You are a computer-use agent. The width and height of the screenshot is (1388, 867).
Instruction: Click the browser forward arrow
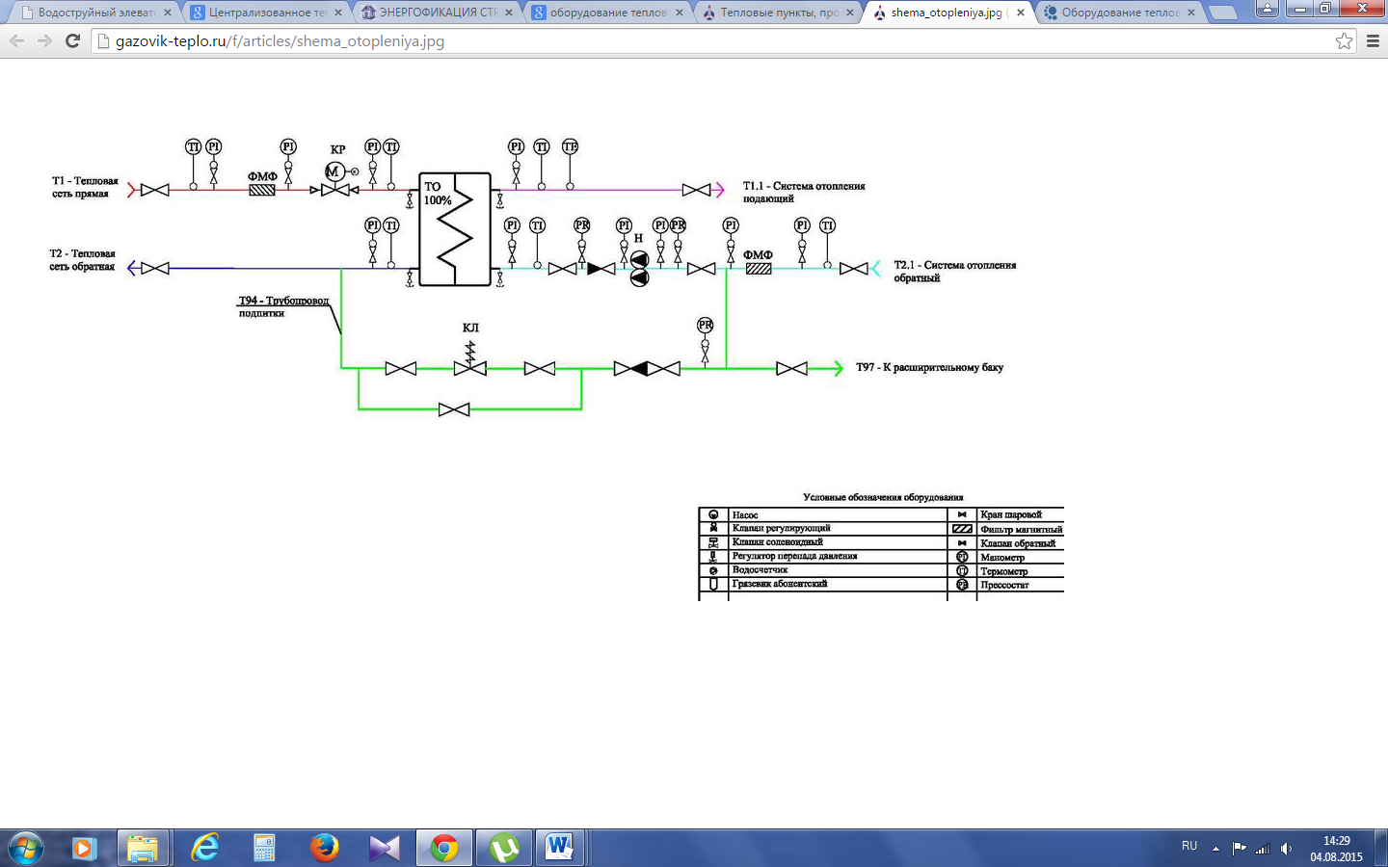coord(44,41)
